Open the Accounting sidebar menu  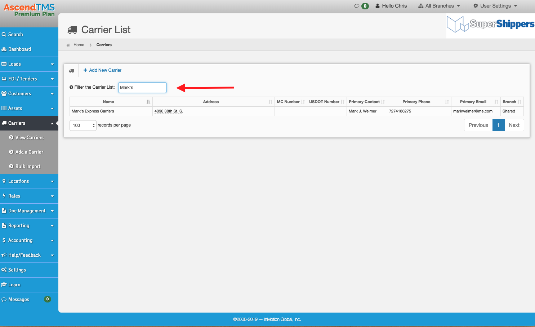click(29, 240)
